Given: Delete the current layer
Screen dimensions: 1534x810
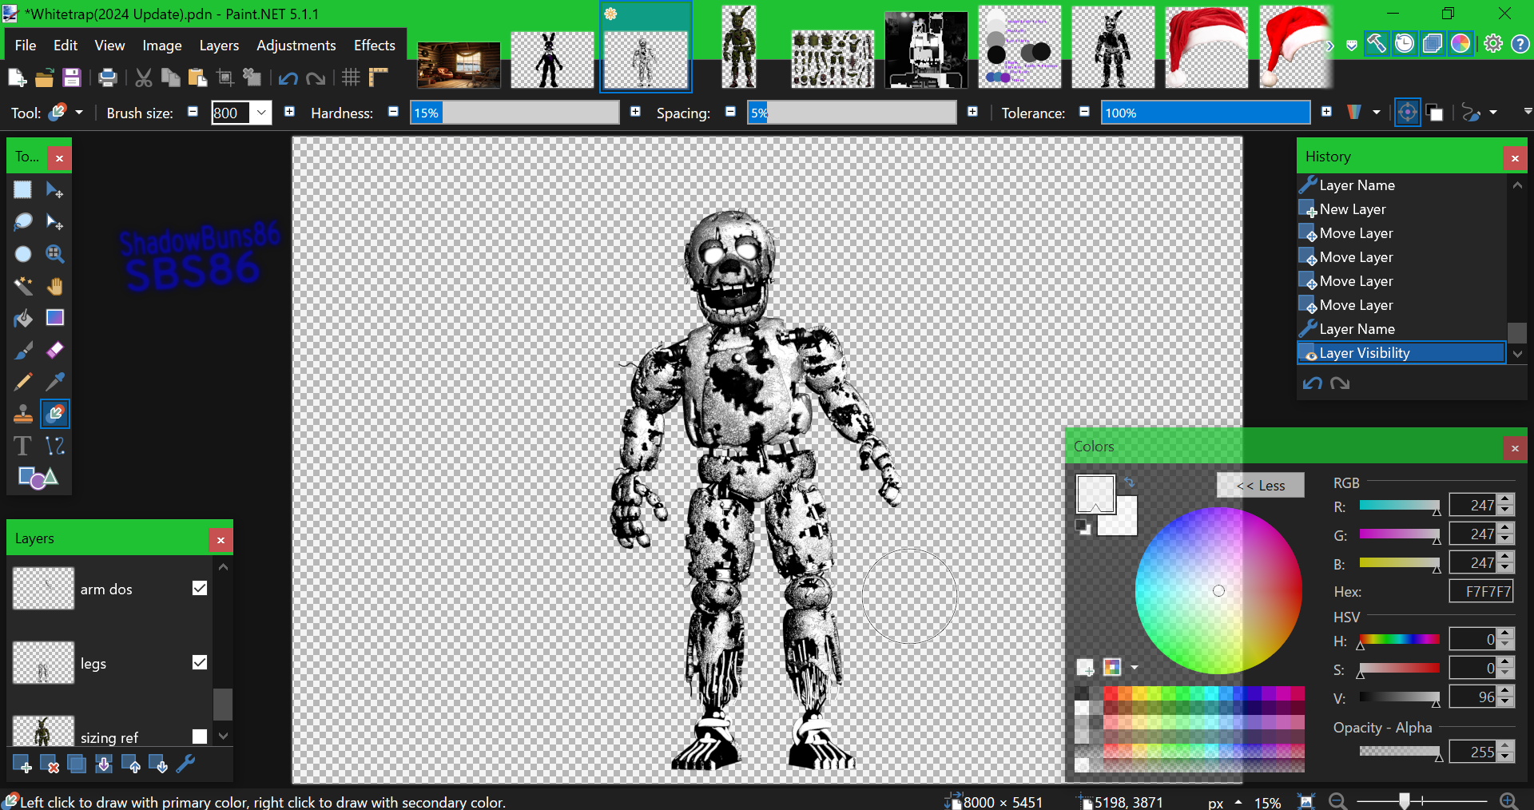Looking at the screenshot, I should tap(50, 764).
